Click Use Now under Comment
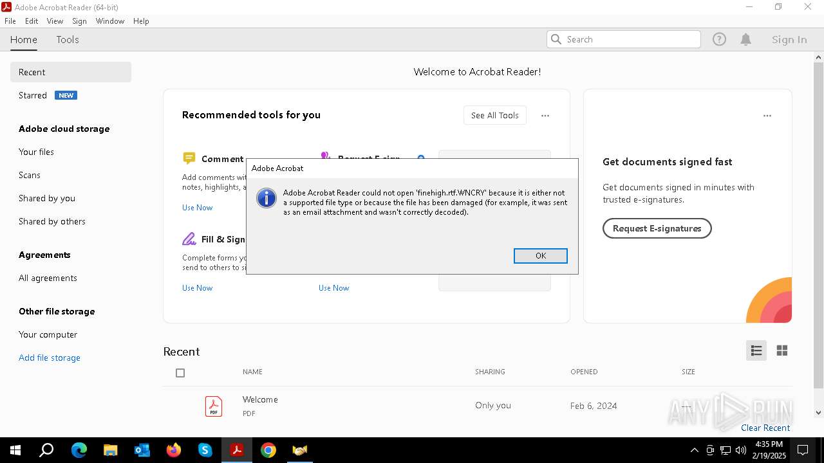This screenshot has width=824, height=463. click(197, 208)
